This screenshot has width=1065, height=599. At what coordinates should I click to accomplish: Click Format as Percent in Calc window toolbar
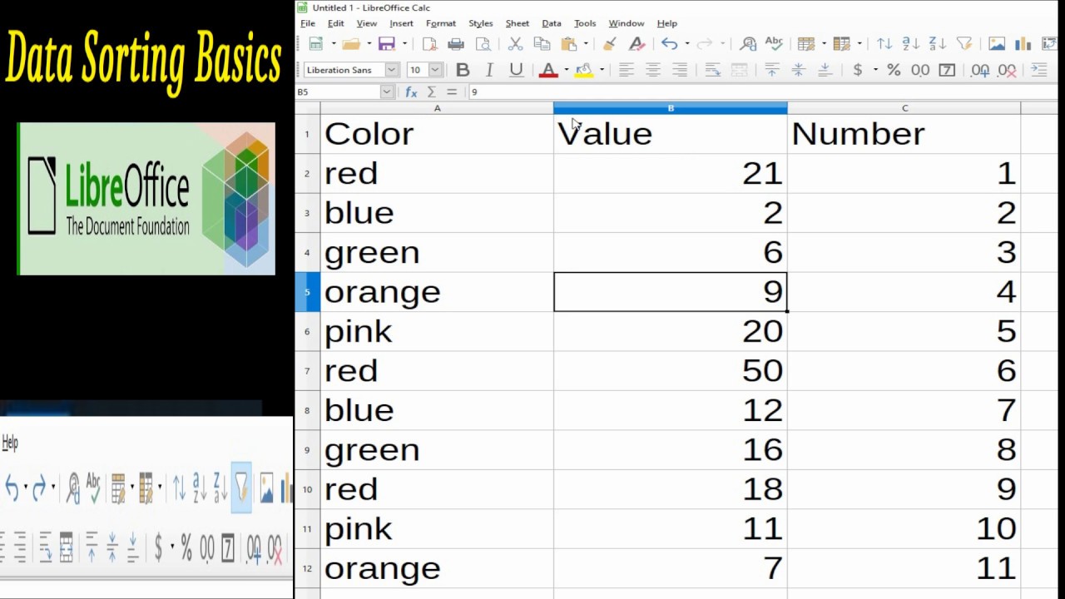894,70
